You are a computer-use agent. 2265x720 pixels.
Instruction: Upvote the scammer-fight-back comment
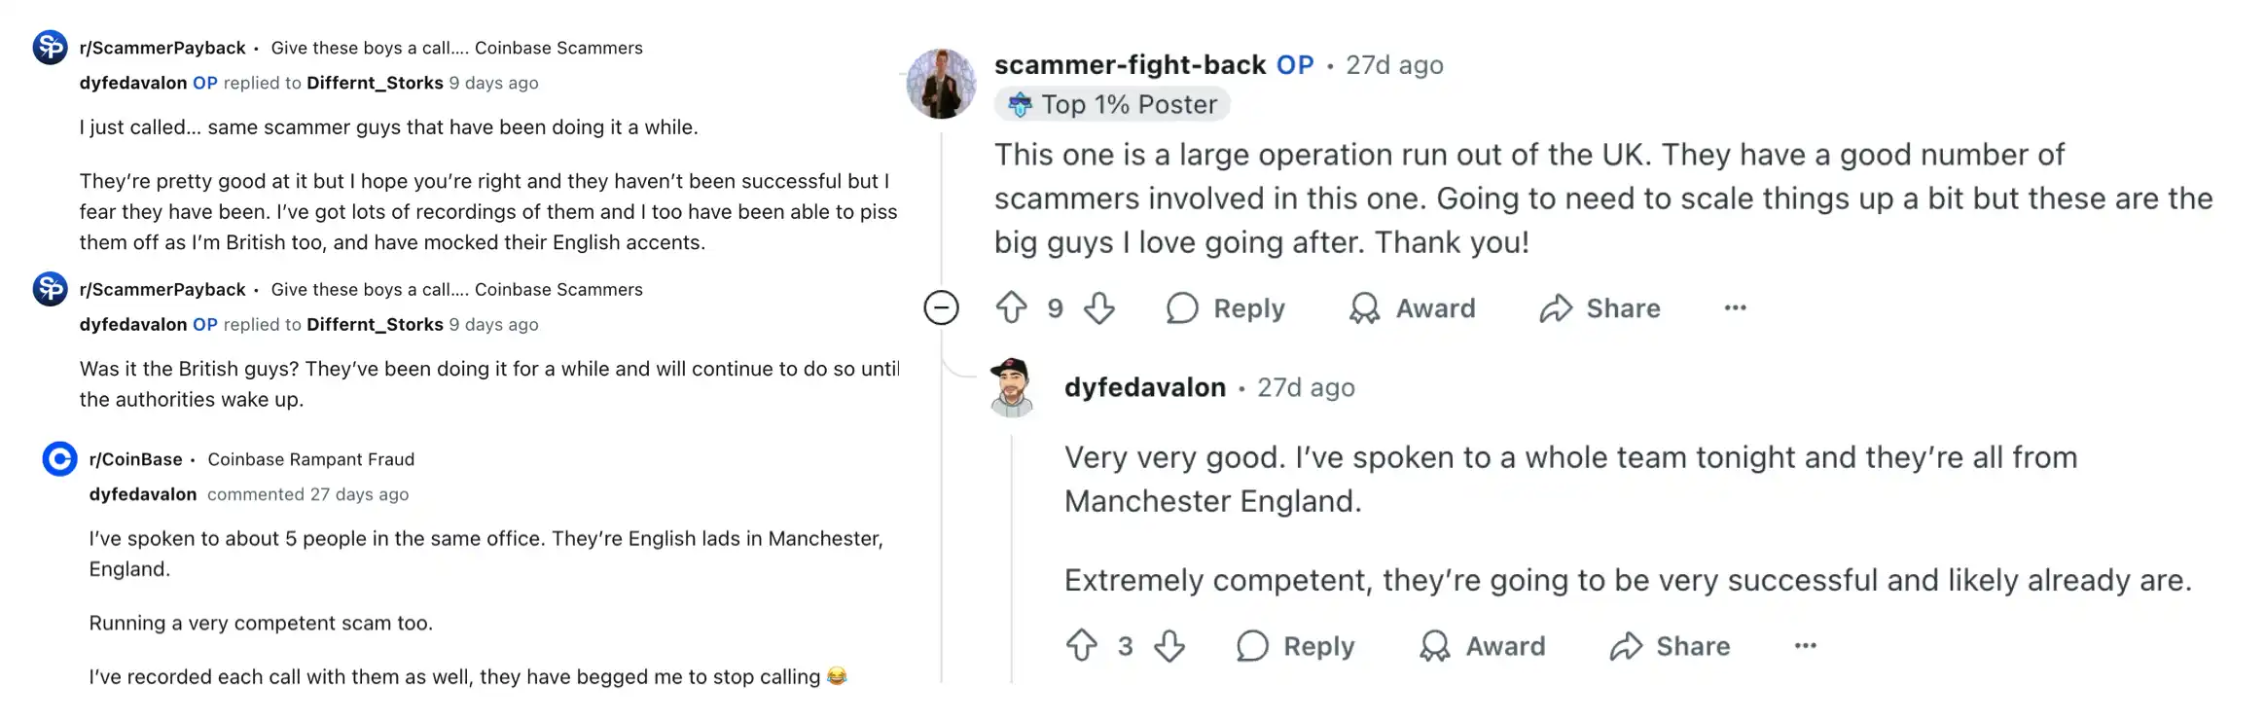(1012, 308)
